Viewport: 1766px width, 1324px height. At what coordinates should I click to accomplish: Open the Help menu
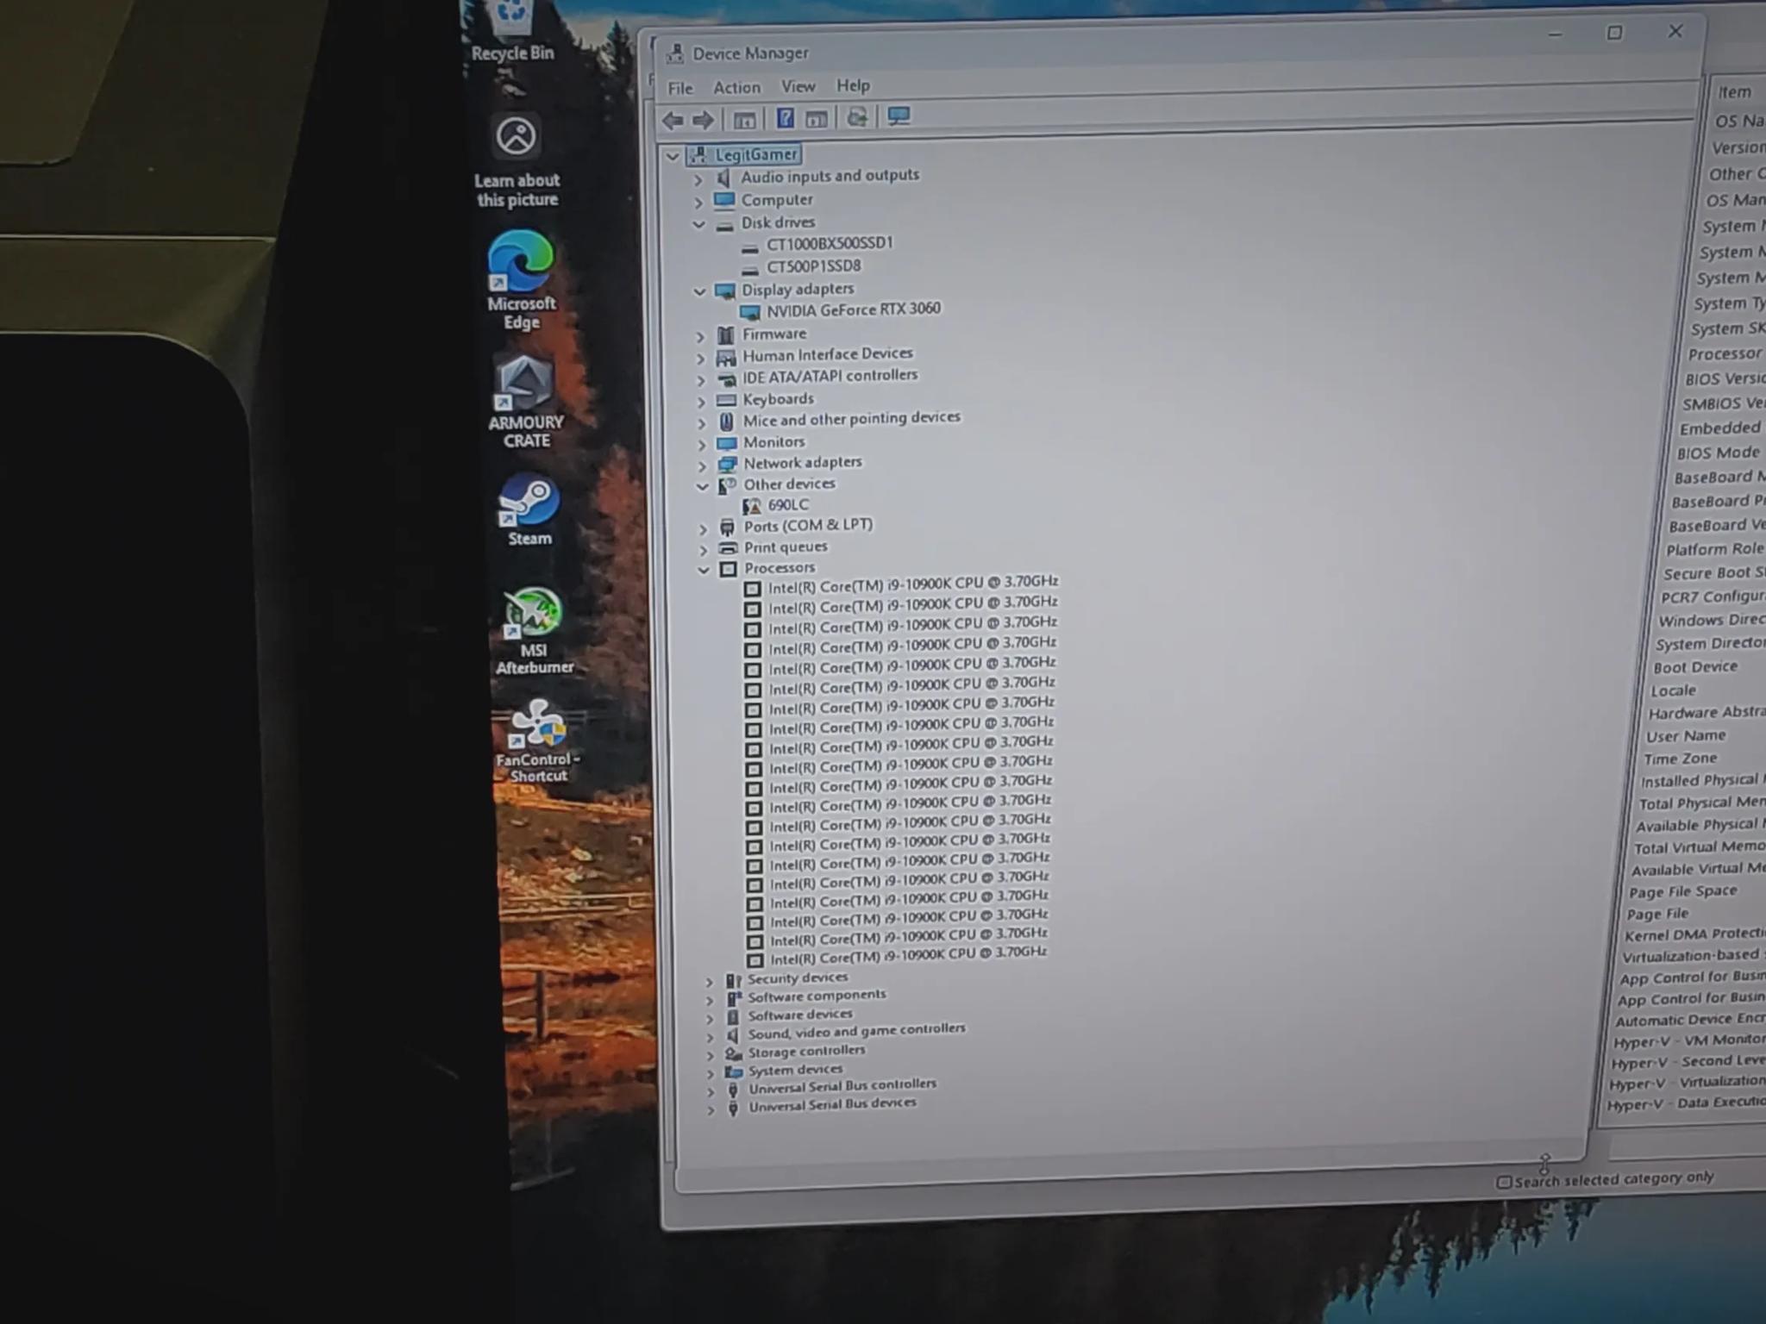(x=853, y=85)
